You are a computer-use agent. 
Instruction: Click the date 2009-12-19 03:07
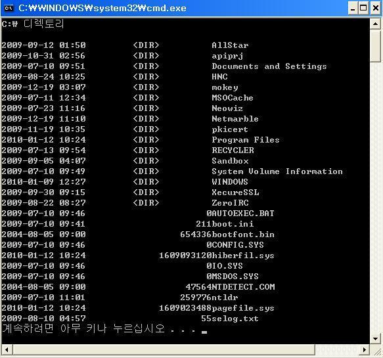(43, 87)
